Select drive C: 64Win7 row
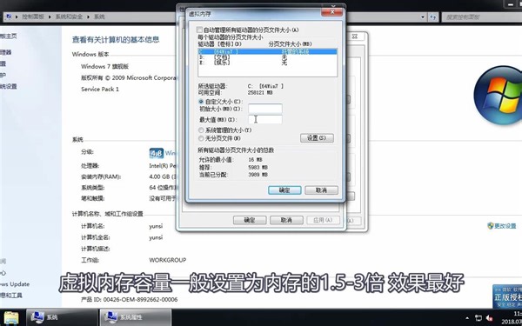The image size is (522, 326). point(267,51)
